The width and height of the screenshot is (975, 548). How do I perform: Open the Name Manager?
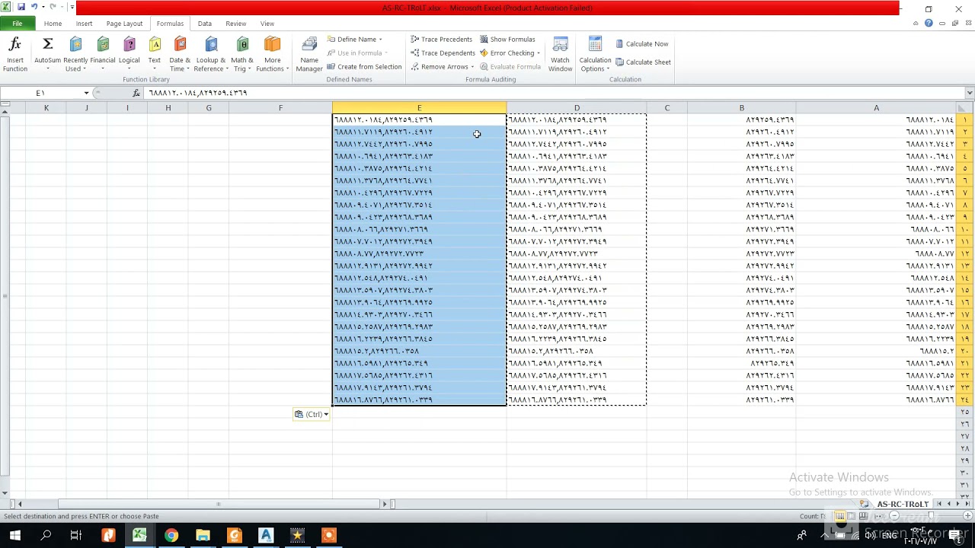(309, 54)
